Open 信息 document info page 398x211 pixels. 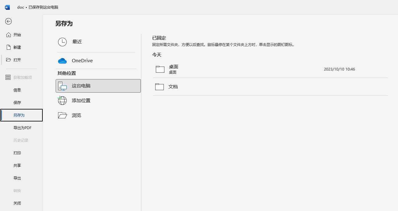point(17,90)
